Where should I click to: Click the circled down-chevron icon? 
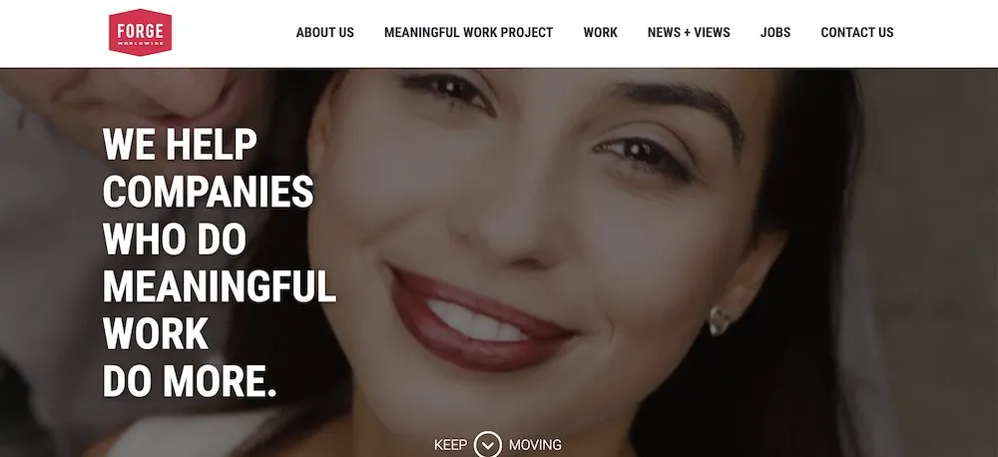click(488, 445)
